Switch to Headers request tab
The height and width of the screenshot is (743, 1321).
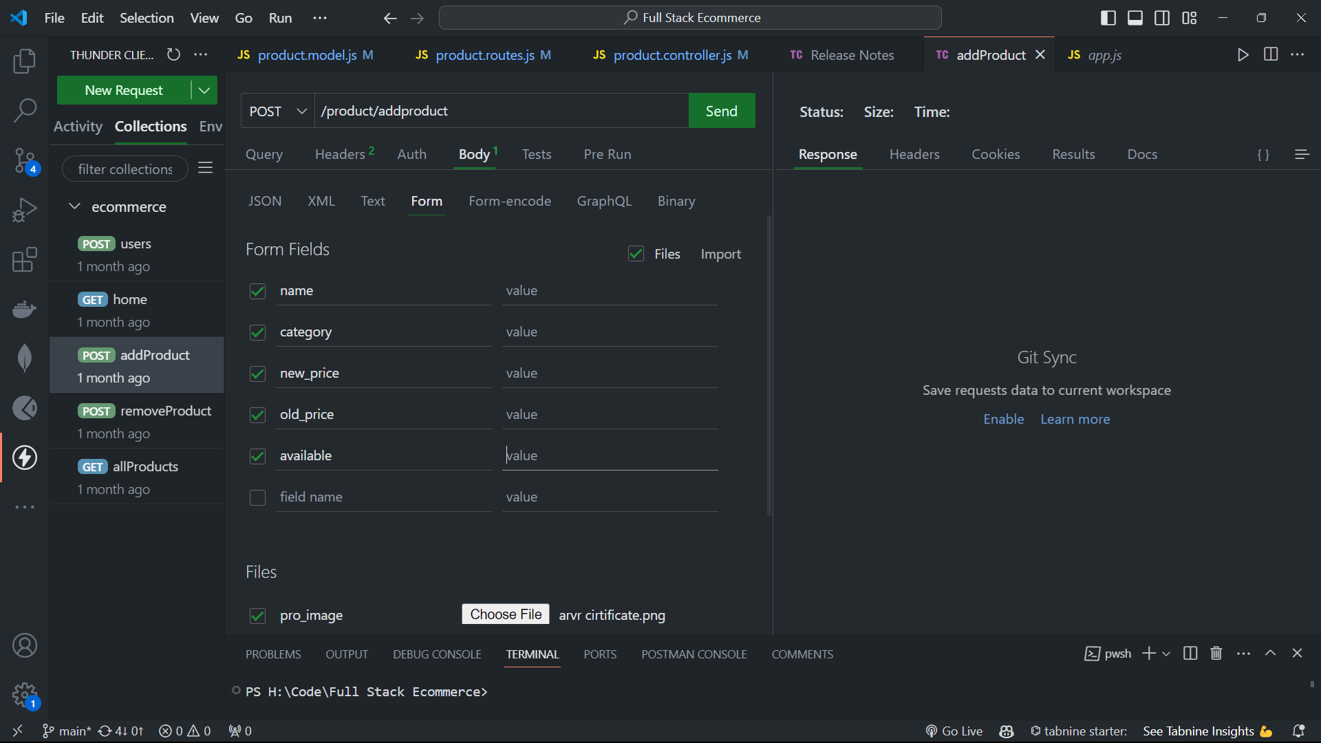pyautogui.click(x=344, y=154)
